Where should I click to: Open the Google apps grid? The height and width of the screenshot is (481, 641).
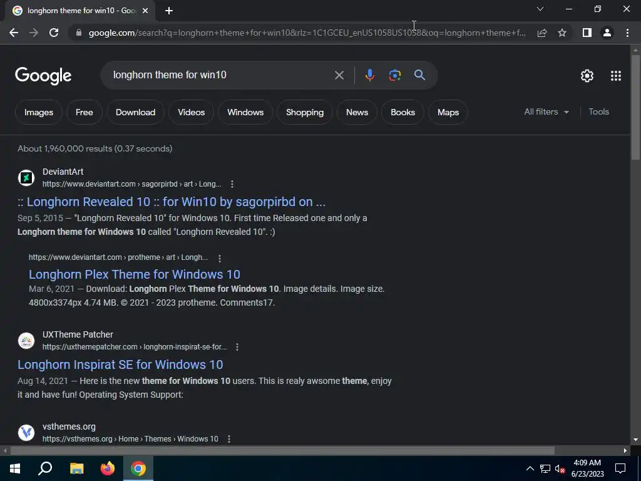(x=616, y=76)
